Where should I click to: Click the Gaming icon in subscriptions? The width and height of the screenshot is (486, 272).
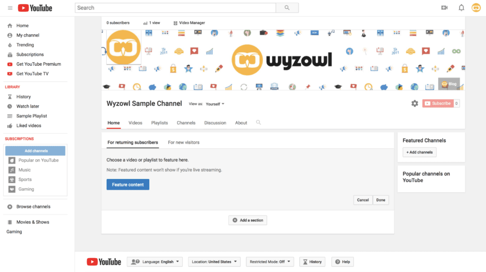click(12, 189)
